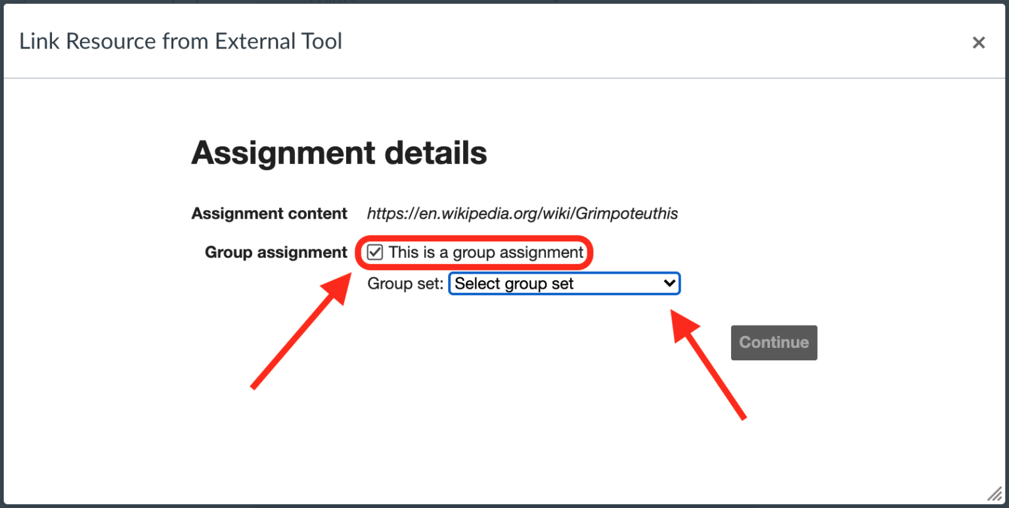Click the close X icon on the dialog

pyautogui.click(x=979, y=41)
